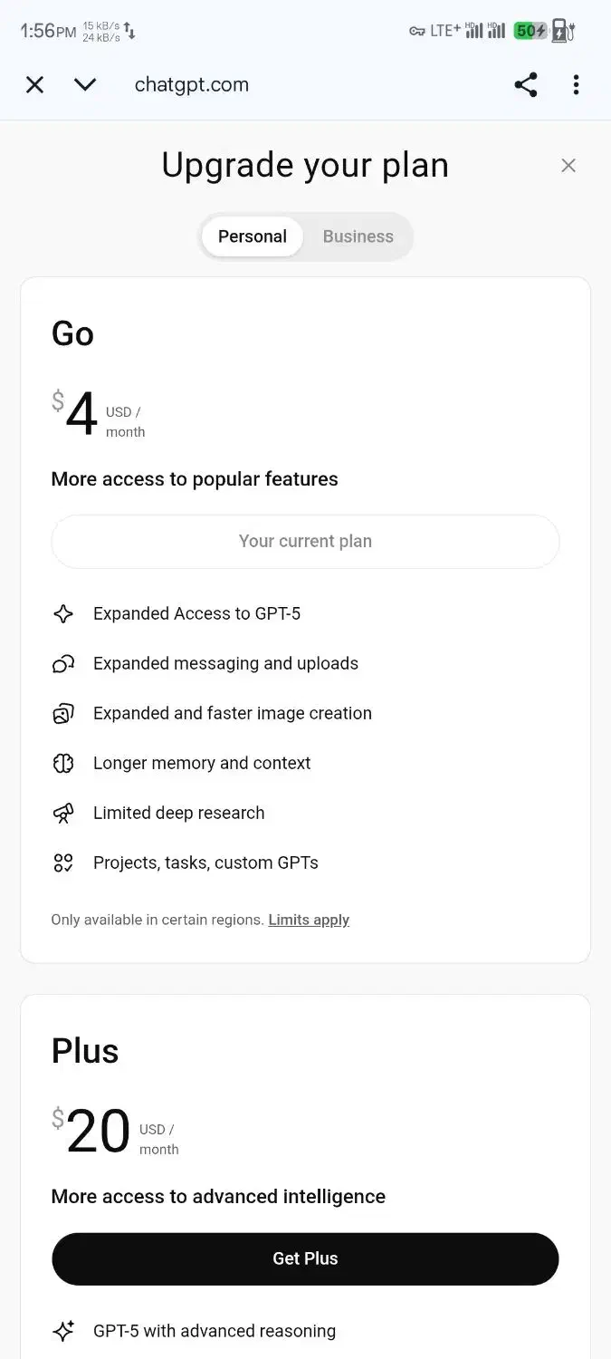Tap the share icon in toolbar

[526, 85]
